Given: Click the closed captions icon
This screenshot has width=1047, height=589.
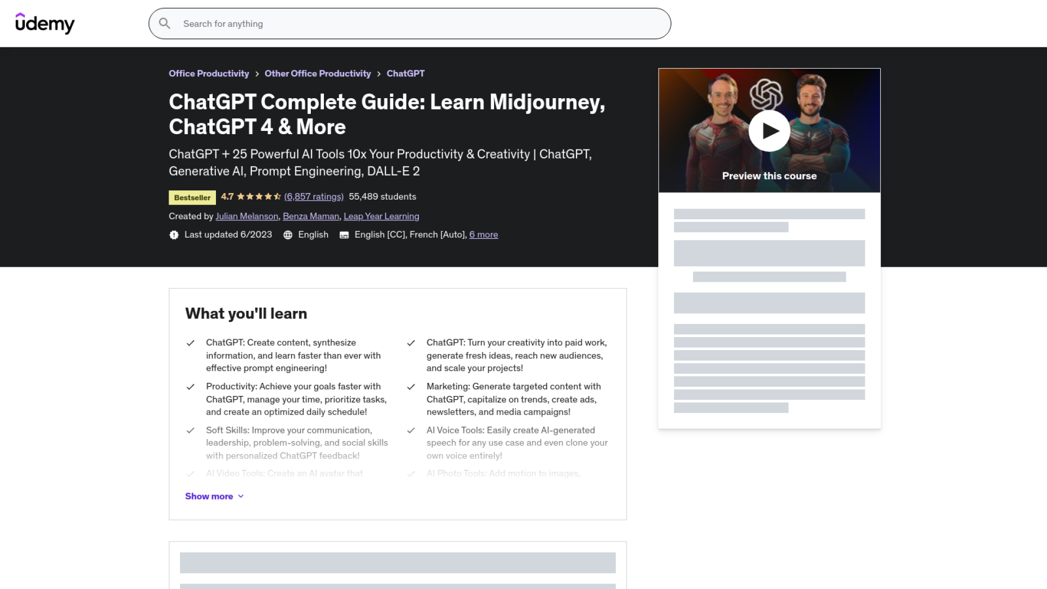Looking at the screenshot, I should click(x=344, y=235).
